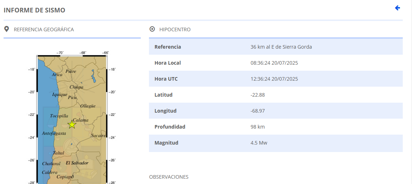
Task: Click Antofagasta label on the map
Action: point(54,133)
